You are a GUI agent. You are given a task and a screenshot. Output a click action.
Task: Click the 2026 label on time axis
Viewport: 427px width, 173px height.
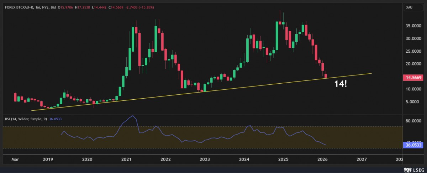point(322,159)
